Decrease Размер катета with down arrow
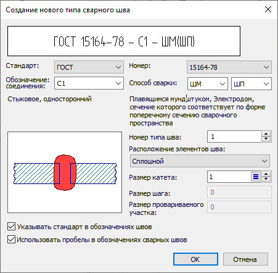 click(x=266, y=179)
